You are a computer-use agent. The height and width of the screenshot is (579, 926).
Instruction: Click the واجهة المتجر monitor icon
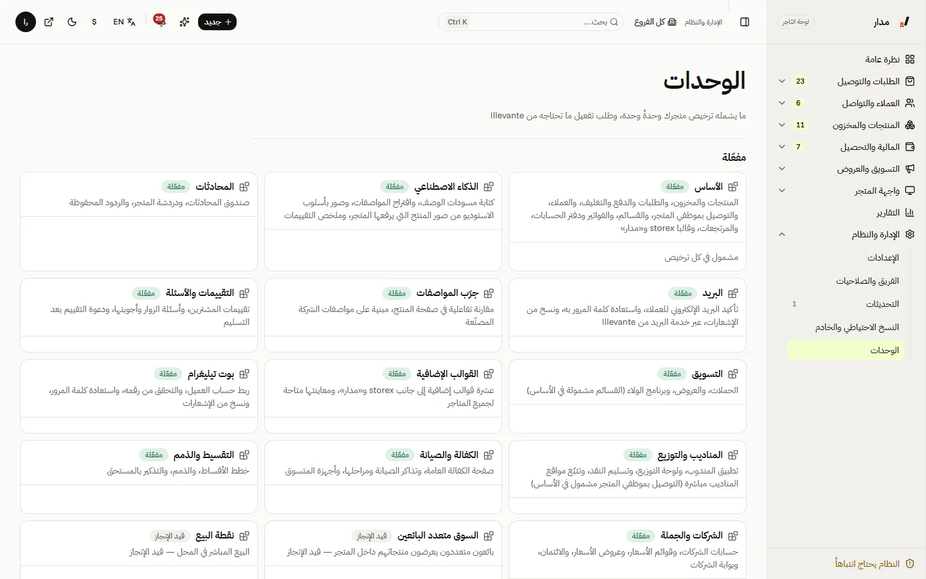pyautogui.click(x=910, y=190)
